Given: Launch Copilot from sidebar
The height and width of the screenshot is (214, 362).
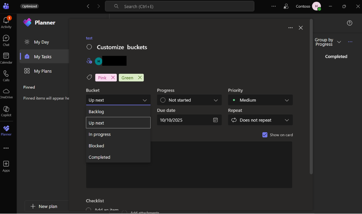Looking at the screenshot, I should [x=6, y=111].
